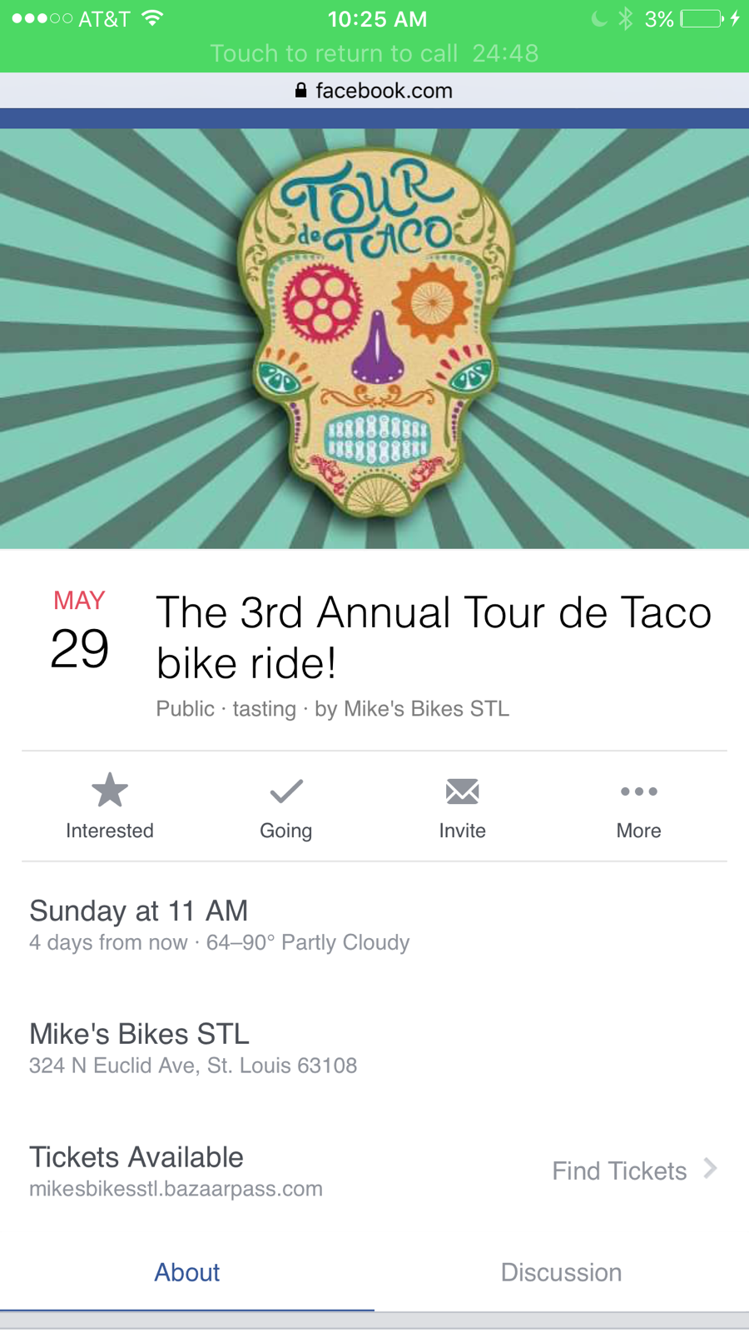Tap the padlock icon in address bar
This screenshot has width=749, height=1333.
click(x=301, y=91)
